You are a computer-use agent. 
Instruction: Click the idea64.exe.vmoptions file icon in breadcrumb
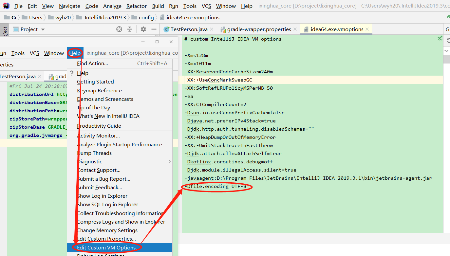(162, 17)
